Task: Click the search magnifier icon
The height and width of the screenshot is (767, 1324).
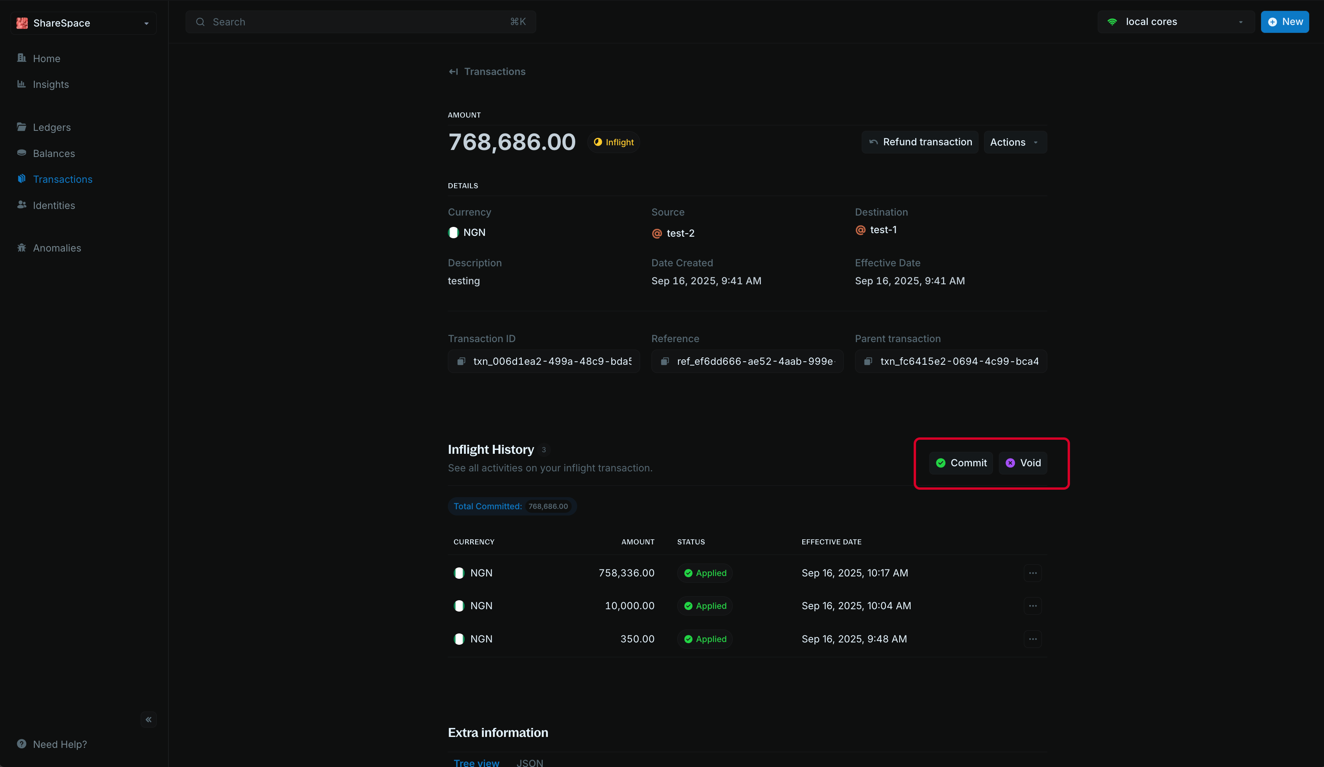Action: [x=200, y=22]
